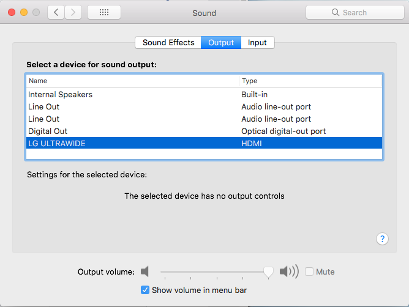Image resolution: width=409 pixels, height=307 pixels.
Task: Choose the second Line Out device
Action: (44, 119)
